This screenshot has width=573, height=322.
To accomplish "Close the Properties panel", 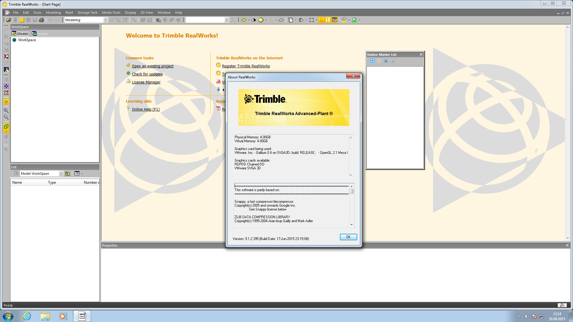I will click(567, 245).
